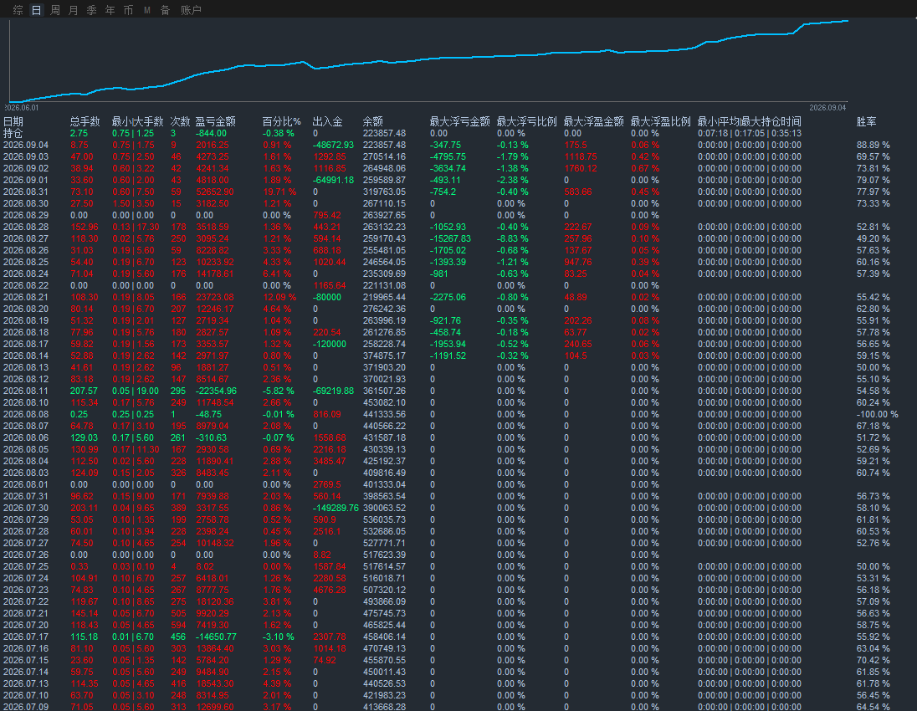
Task: Select the 2026.08.31 date row
Action: [26, 192]
